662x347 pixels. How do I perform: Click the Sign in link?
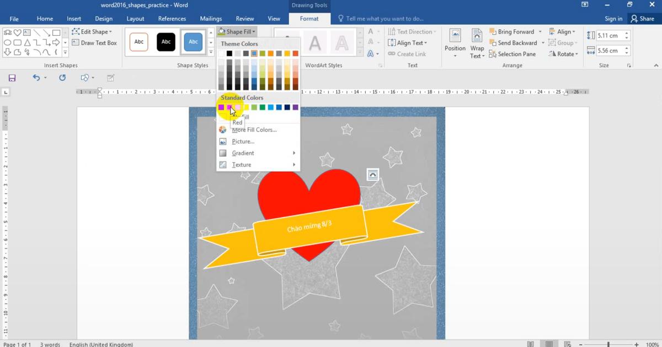(x=613, y=19)
